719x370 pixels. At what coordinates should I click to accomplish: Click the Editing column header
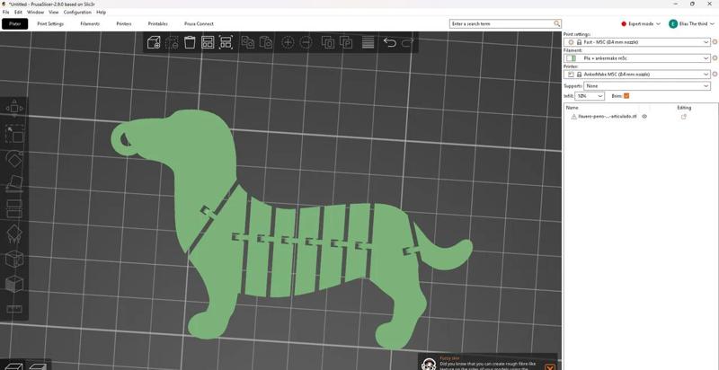coord(684,108)
